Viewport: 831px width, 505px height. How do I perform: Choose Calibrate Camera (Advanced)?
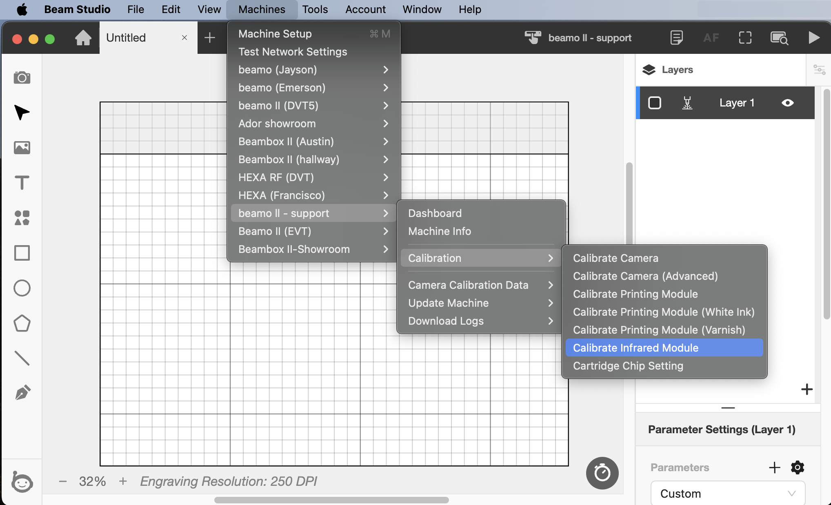tap(664, 276)
